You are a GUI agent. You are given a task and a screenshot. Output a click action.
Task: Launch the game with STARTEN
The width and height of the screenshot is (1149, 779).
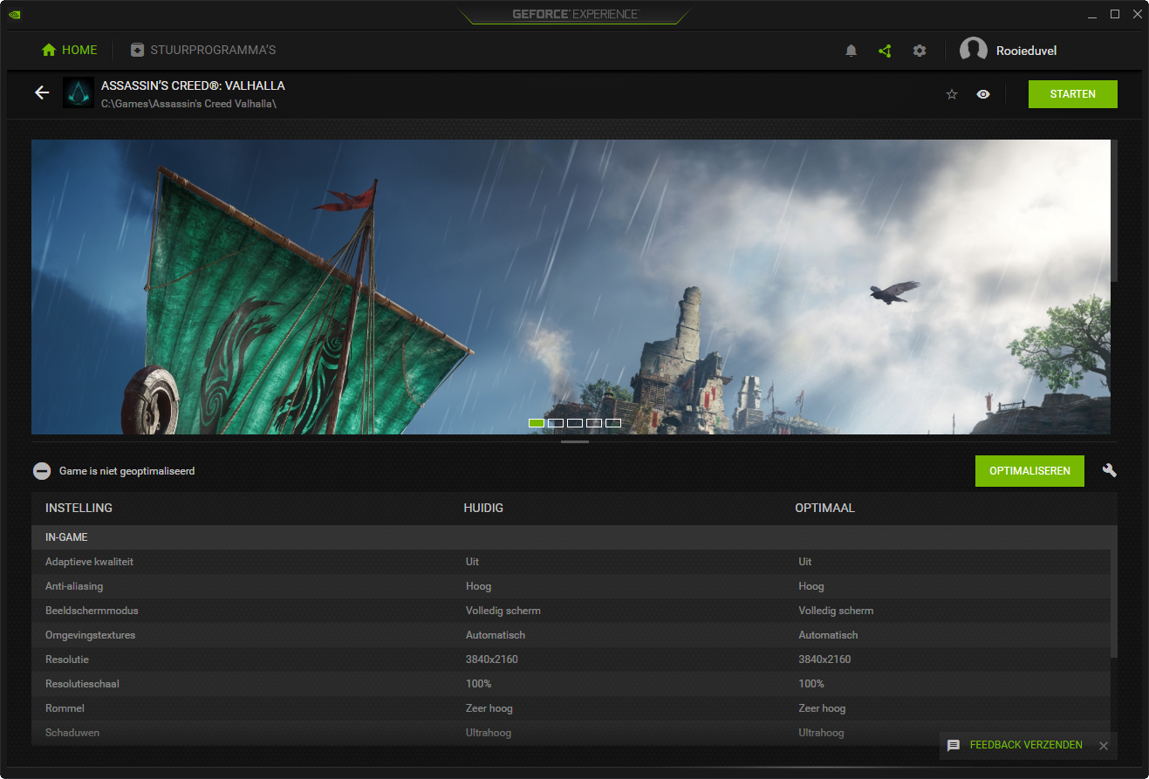click(x=1073, y=94)
